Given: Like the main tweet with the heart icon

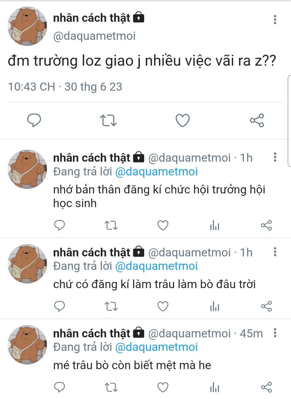Looking at the screenshot, I should (183, 120).
